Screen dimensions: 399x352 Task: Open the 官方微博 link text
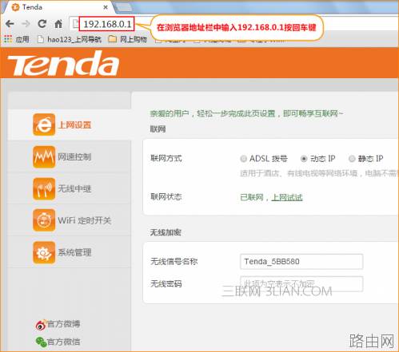(x=63, y=324)
